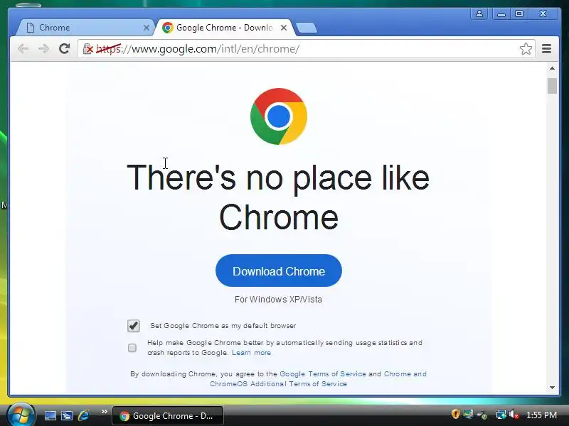Click the vertical scrollbar thumb
Screen dimensions: 569x426
click(x=552, y=86)
